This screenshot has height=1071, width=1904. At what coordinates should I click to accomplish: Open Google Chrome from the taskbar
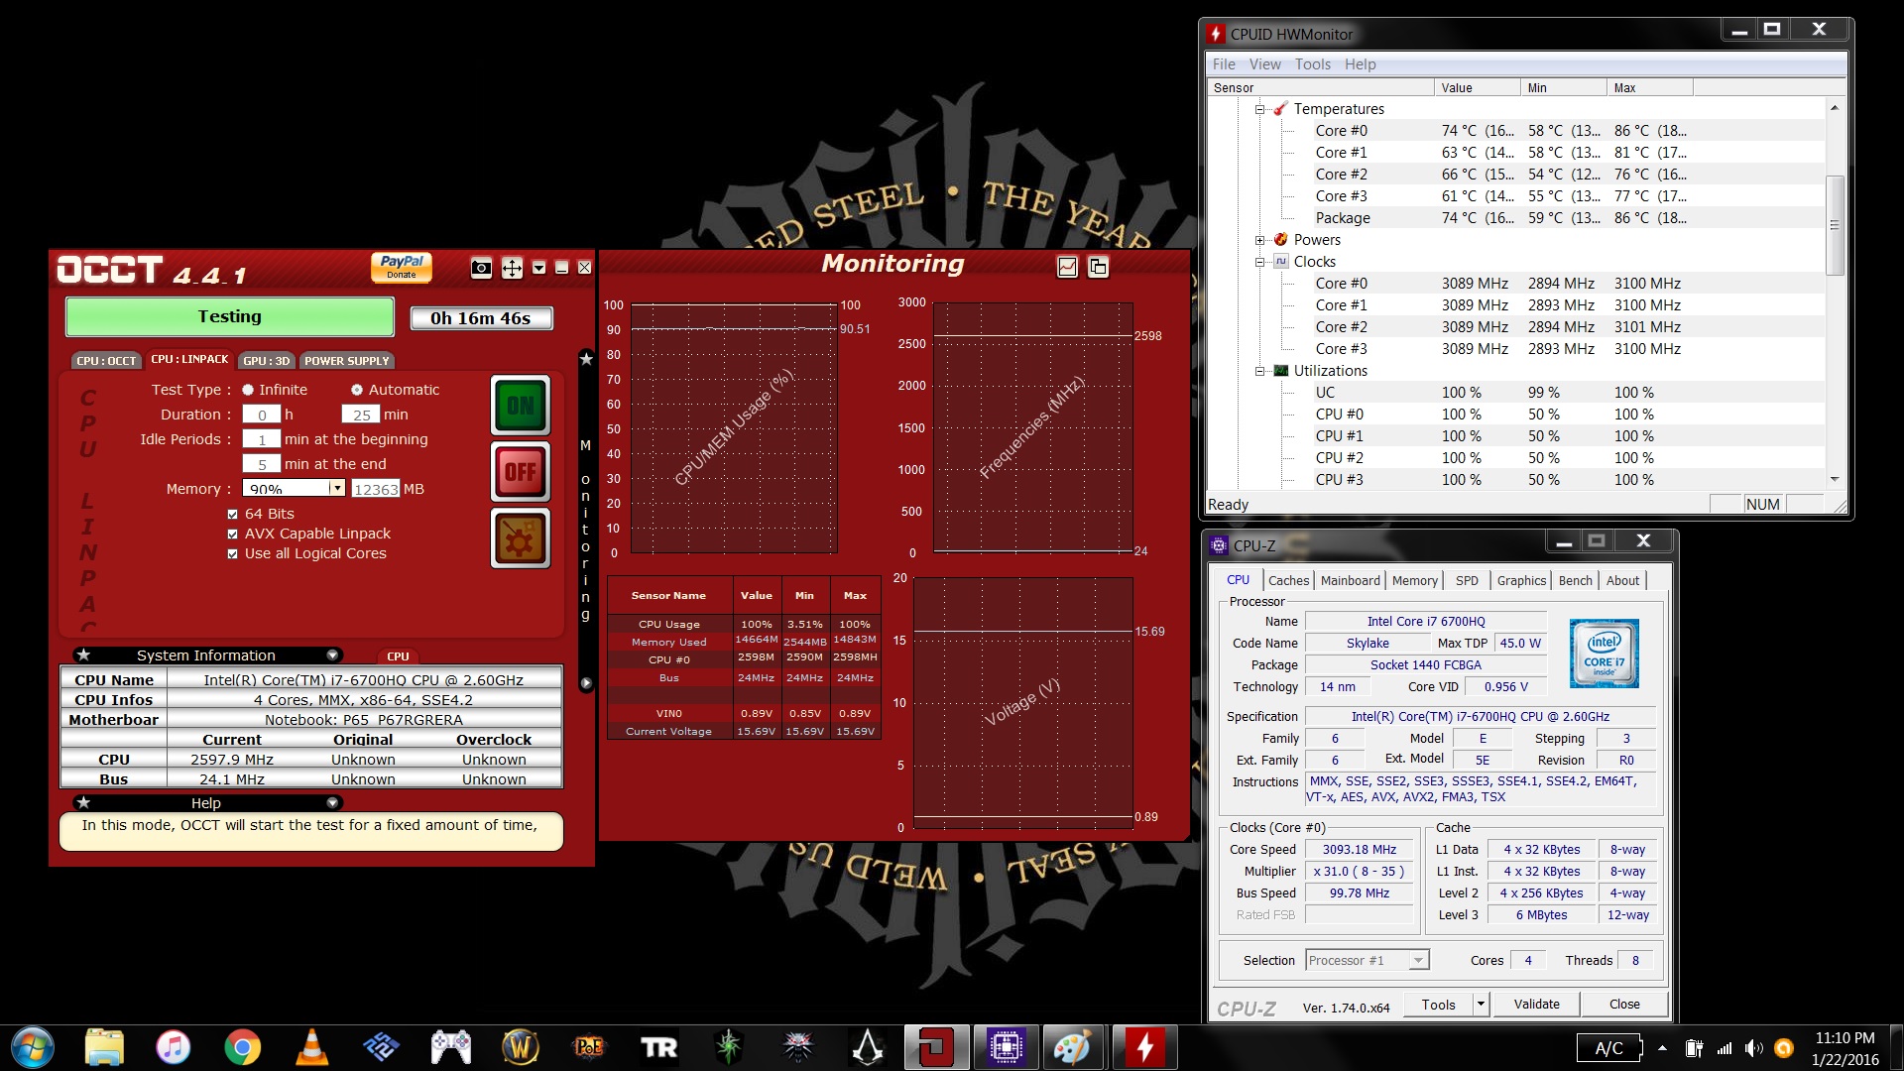coord(242,1047)
